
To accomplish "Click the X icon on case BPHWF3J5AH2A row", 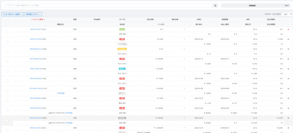I will pyautogui.click(x=288, y=118).
